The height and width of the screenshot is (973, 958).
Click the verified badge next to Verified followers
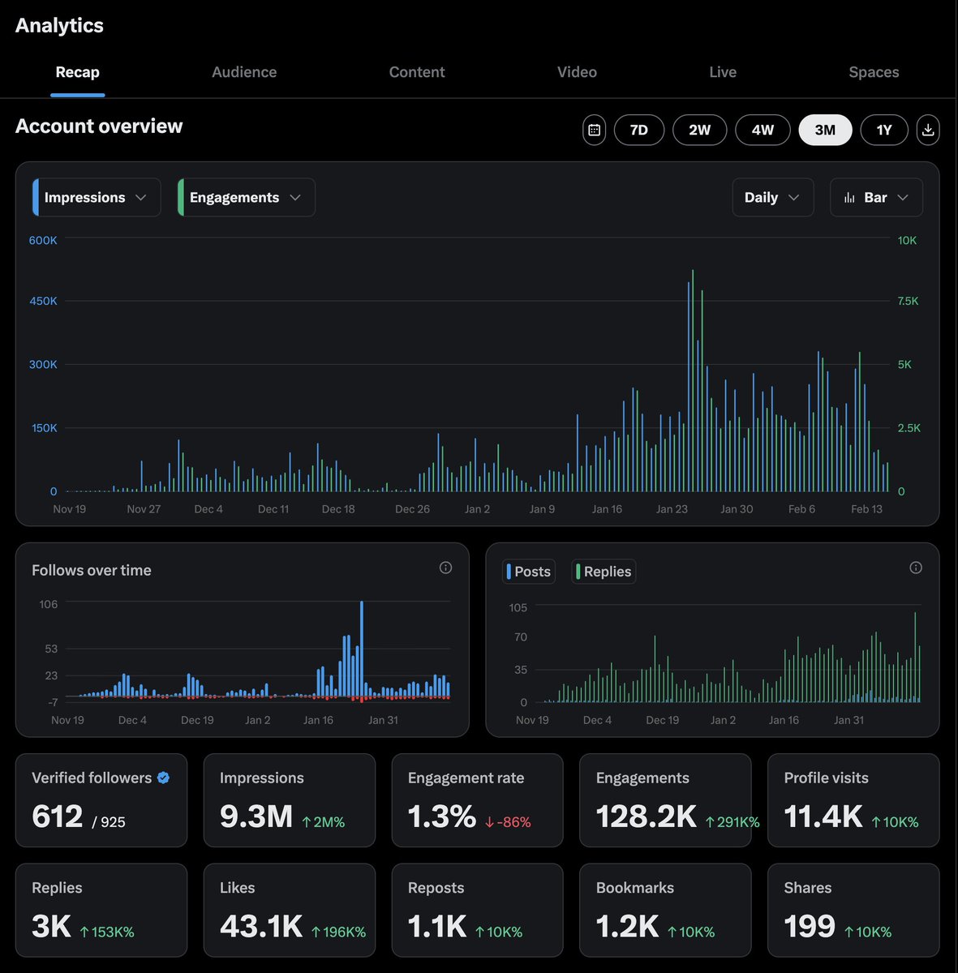[163, 777]
